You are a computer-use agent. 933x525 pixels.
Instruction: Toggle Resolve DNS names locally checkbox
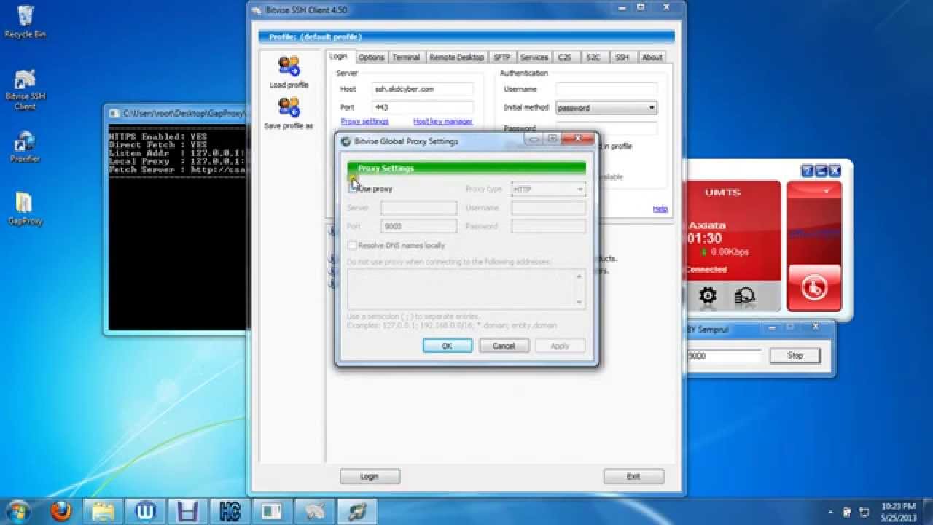pos(352,245)
